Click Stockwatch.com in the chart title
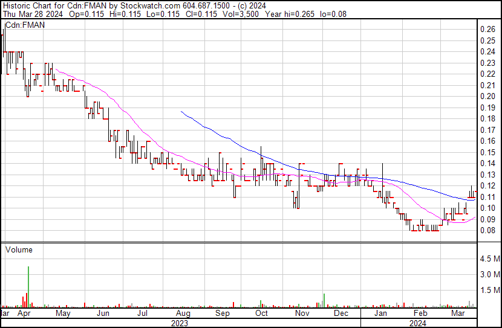This screenshot has width=502, height=328. coord(150,6)
